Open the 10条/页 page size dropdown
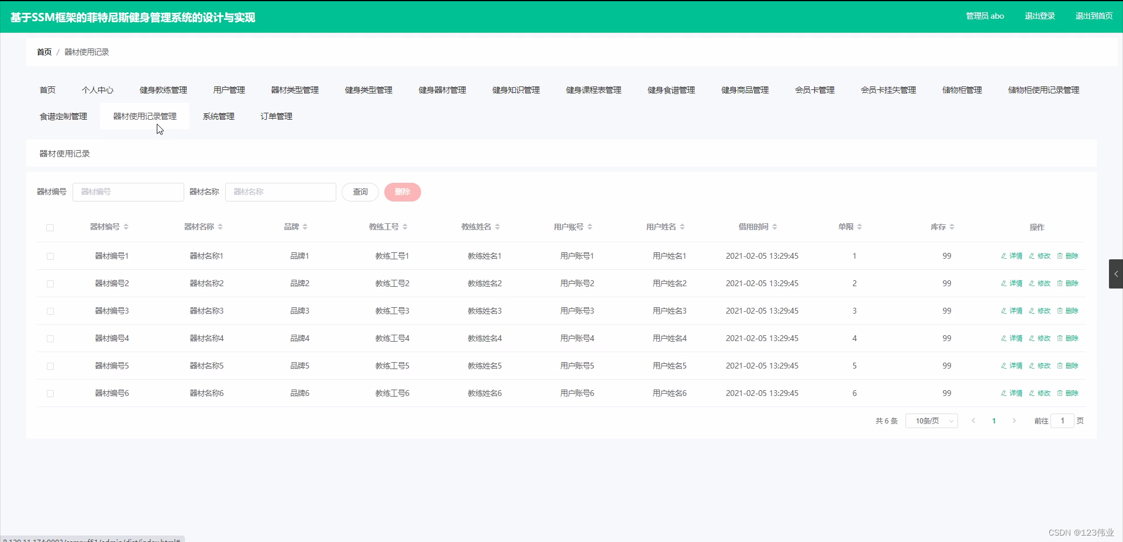The width and height of the screenshot is (1123, 542). coord(931,421)
